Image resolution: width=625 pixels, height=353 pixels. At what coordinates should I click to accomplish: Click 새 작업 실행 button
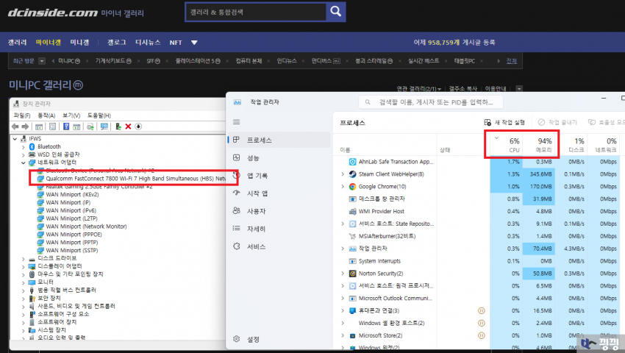point(504,122)
